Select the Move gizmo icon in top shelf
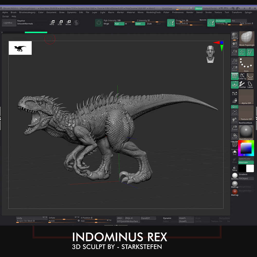This screenshot has width=257, height=257. pyautogui.click(x=52, y=23)
